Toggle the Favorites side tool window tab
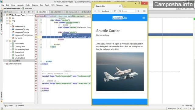This screenshot has width=195, height=110. [x=2, y=97]
